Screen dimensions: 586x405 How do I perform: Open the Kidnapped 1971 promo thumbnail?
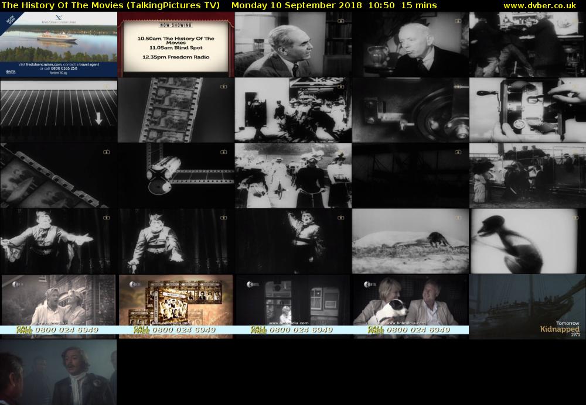(x=527, y=307)
